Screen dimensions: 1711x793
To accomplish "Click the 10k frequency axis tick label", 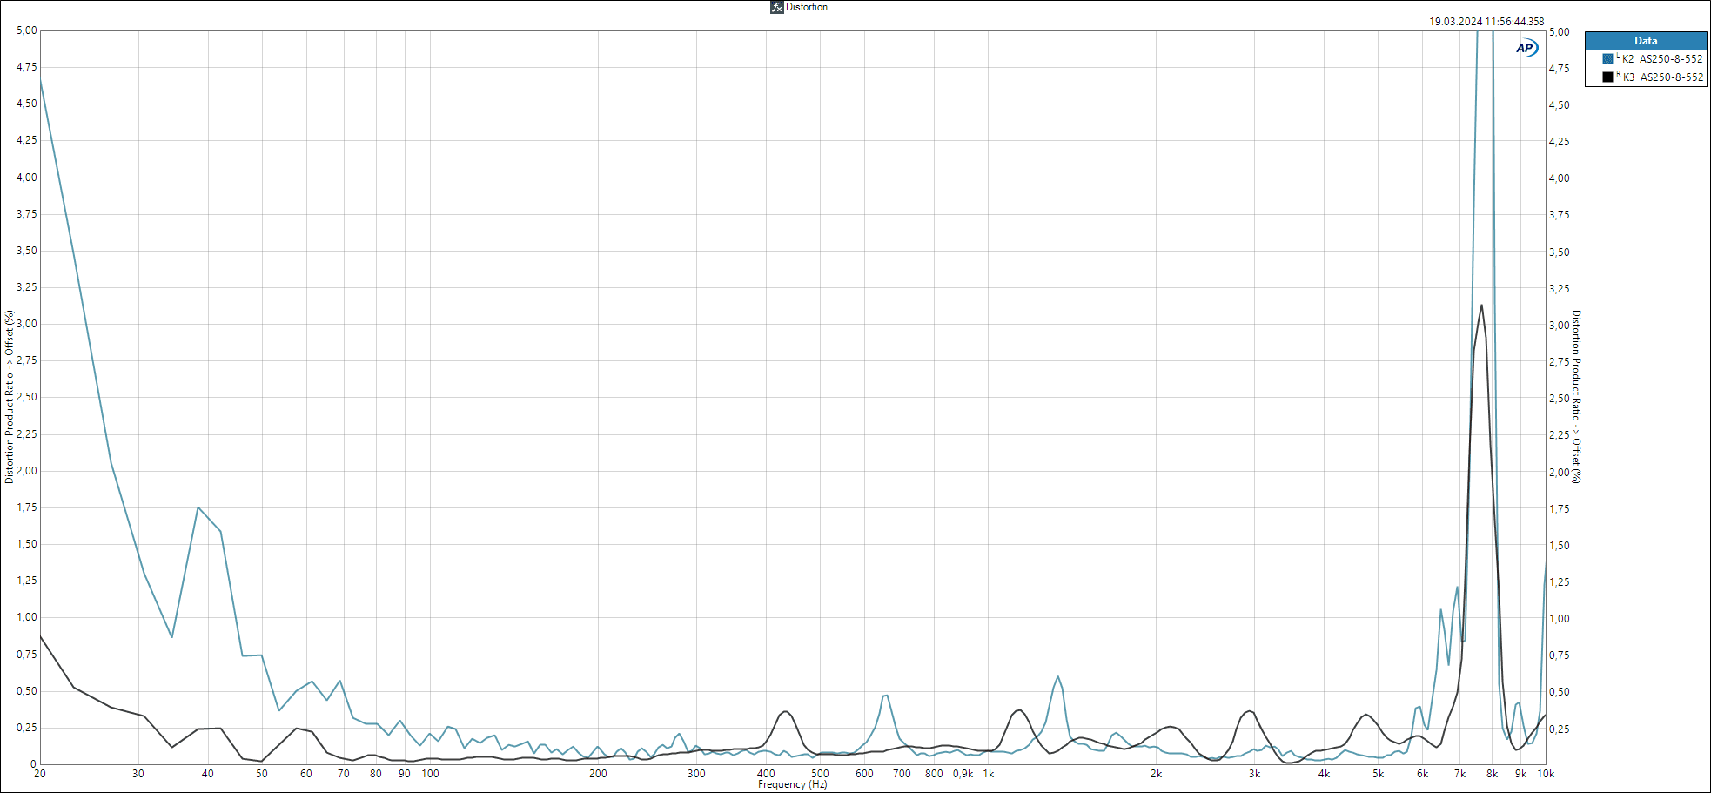I will (x=1546, y=774).
